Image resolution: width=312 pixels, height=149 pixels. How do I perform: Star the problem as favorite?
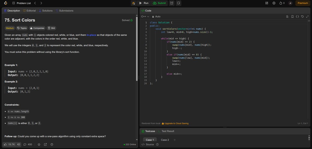39,144
